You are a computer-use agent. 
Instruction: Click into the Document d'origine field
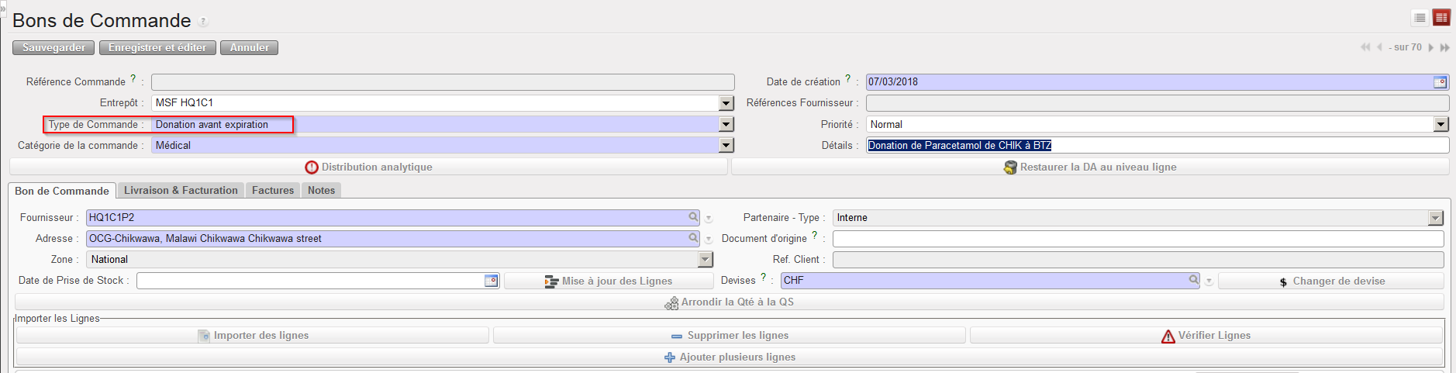1137,239
